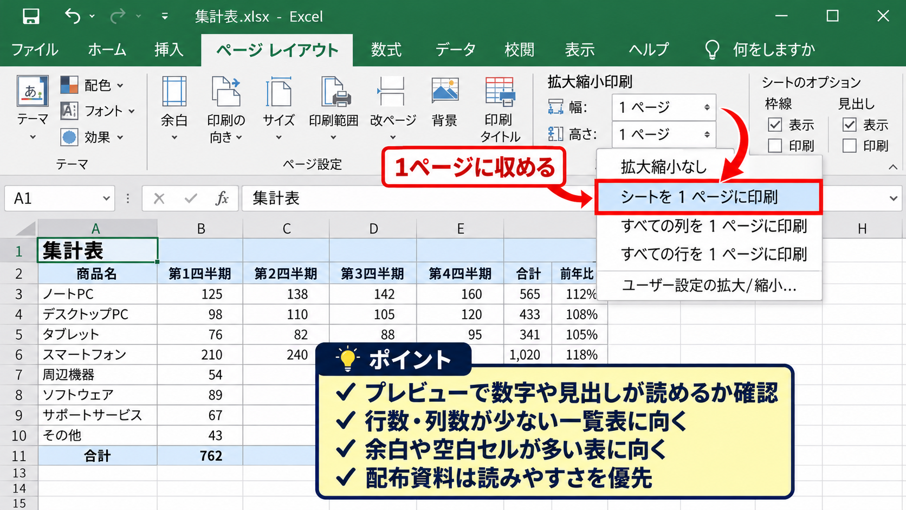Collapse the ribbon with the caret
Screen dimensions: 906x510
[x=893, y=167]
